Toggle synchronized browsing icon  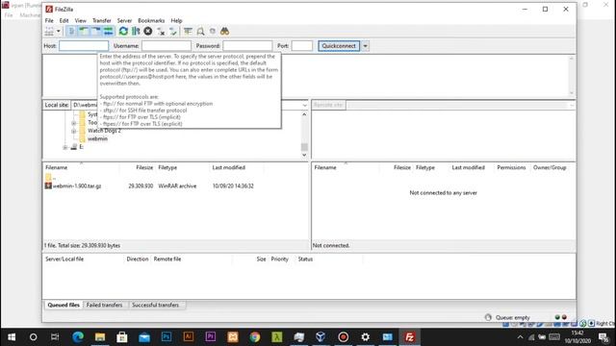[213, 31]
